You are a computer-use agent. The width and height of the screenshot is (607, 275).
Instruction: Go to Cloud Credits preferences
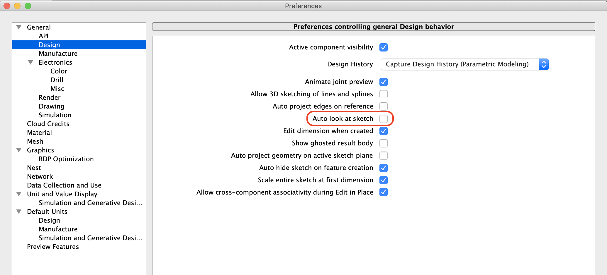(x=48, y=124)
